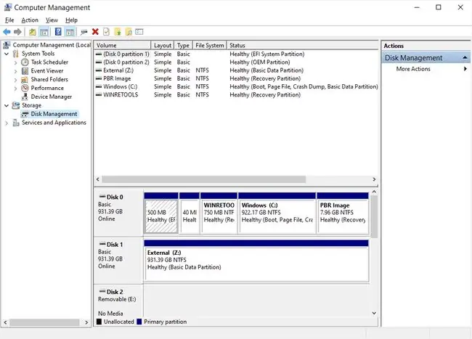Image resolution: width=472 pixels, height=339 pixels.
Task: Open Event Viewer in the tree
Action: (x=47, y=71)
